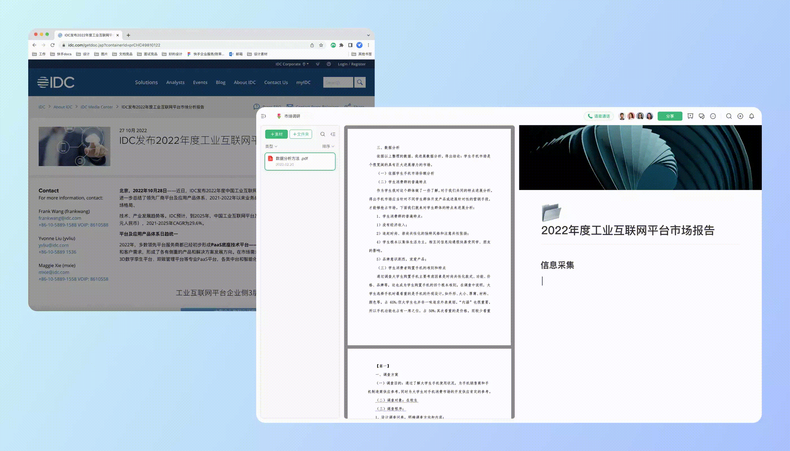Viewport: 790px width, 451px height.
Task: Bookmark the page with Chrome's star icon
Action: coord(321,45)
